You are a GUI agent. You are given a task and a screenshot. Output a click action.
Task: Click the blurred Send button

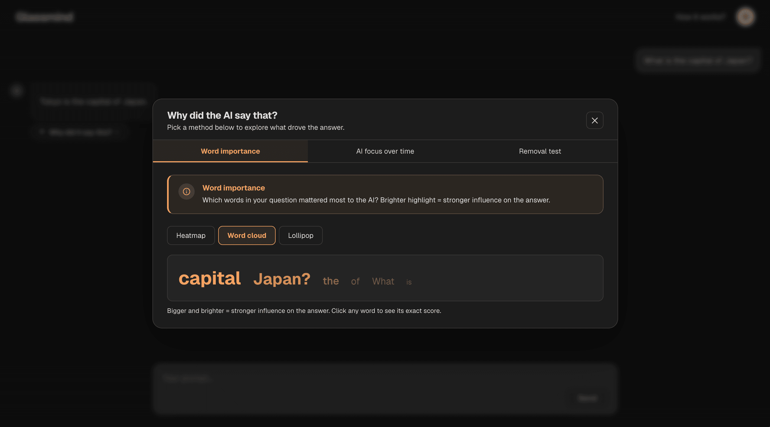(x=587, y=398)
